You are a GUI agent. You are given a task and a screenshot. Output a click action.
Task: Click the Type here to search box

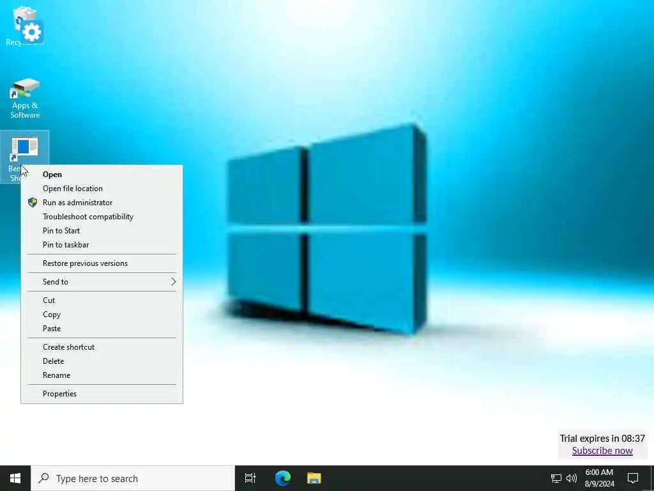point(133,478)
